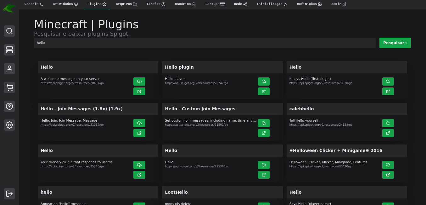Switch to the Console tab
This screenshot has width=426, height=205.
click(x=34, y=4)
